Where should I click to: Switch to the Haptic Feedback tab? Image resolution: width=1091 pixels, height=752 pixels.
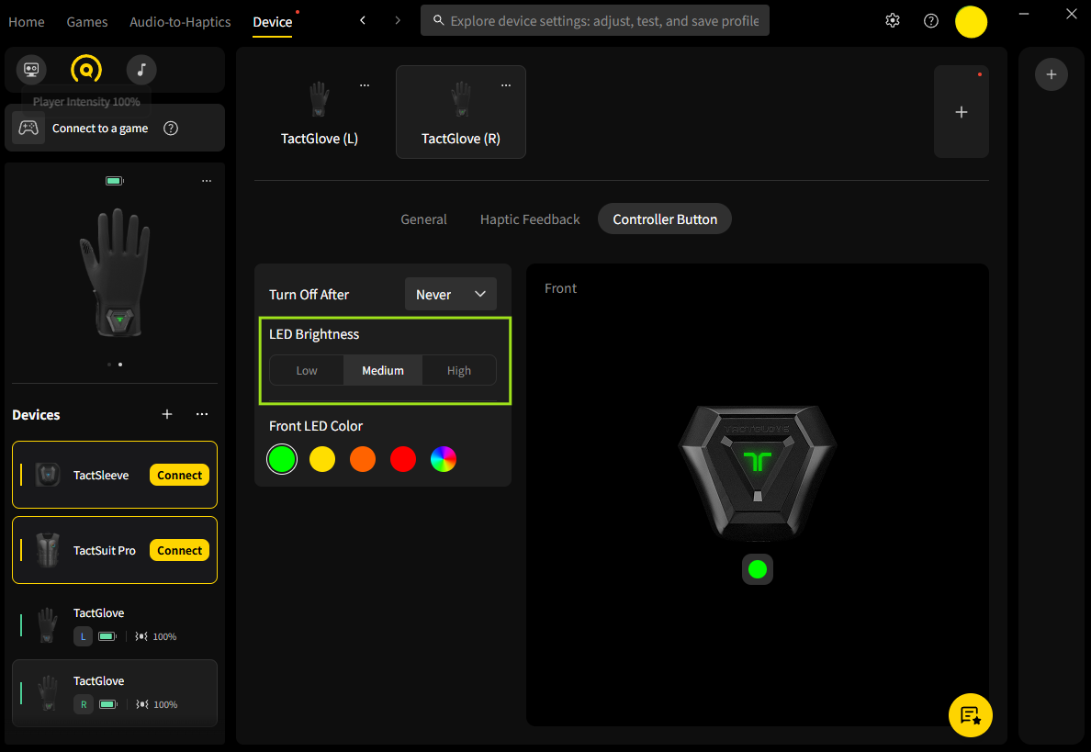point(530,219)
